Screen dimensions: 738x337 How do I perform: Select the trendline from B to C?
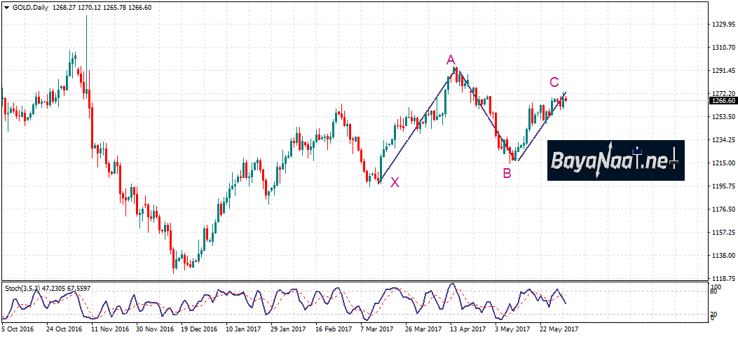[x=540, y=128]
